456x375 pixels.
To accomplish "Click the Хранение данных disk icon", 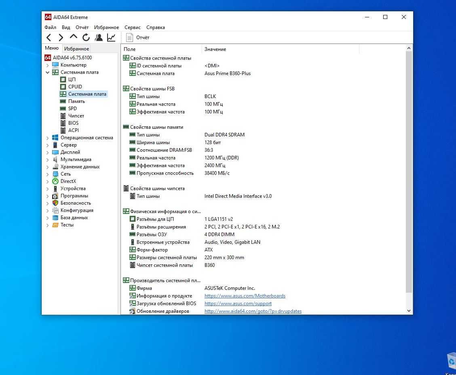I will [x=55, y=166].
